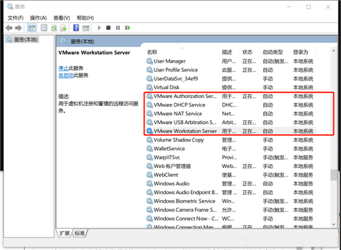This screenshot has height=250, width=341.
Task: Click the 停止 link for this service
Action: 63,68
